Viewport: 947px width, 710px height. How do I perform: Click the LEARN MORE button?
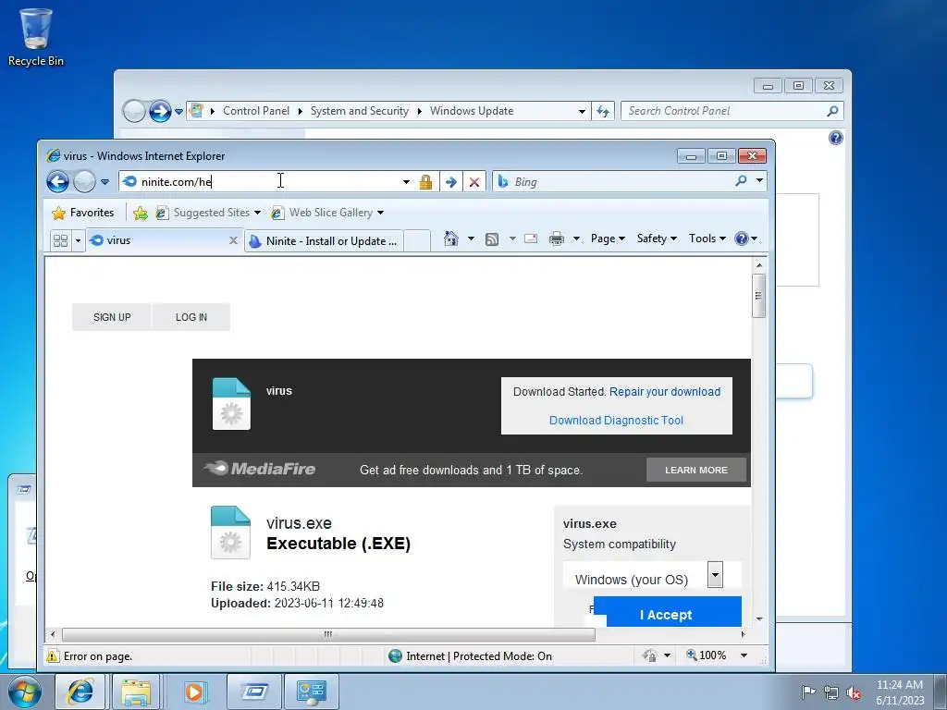(x=696, y=470)
